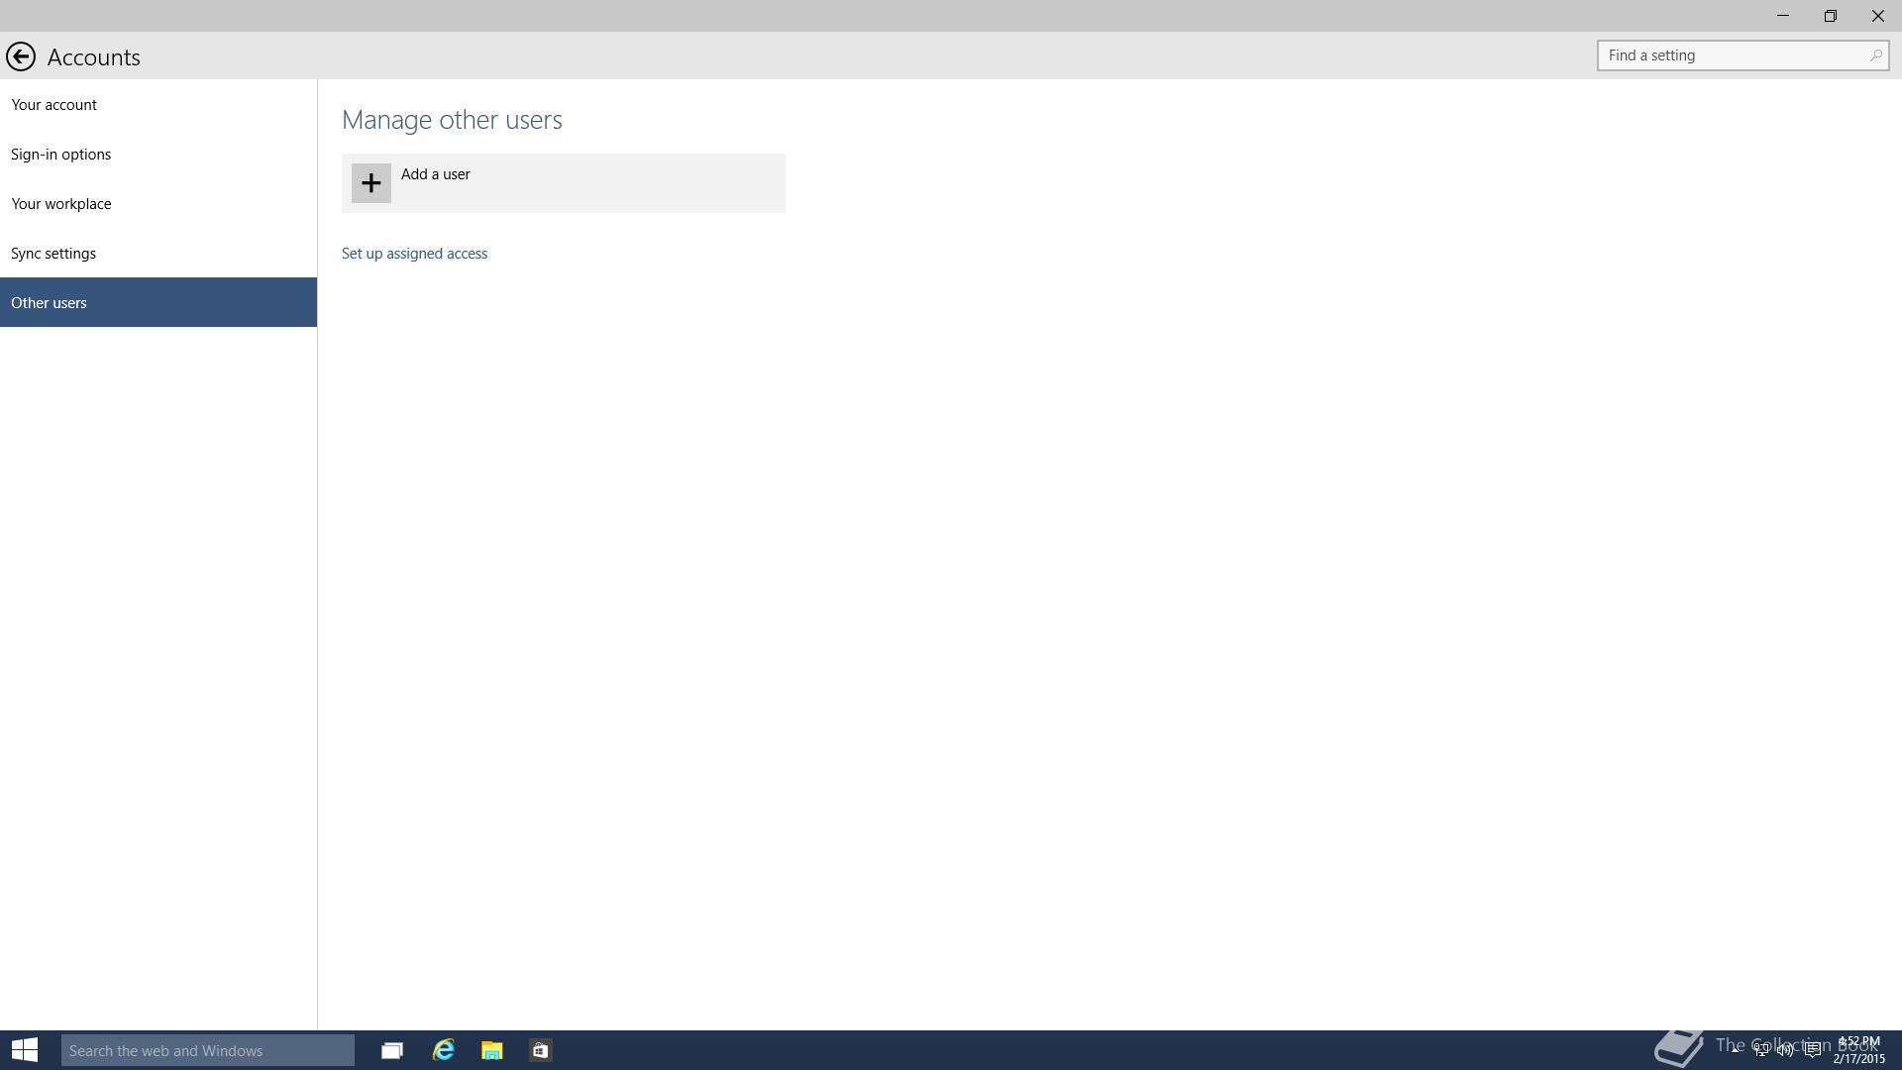The width and height of the screenshot is (1902, 1070).
Task: Go back using the Accounts back arrow
Action: click(x=21, y=56)
